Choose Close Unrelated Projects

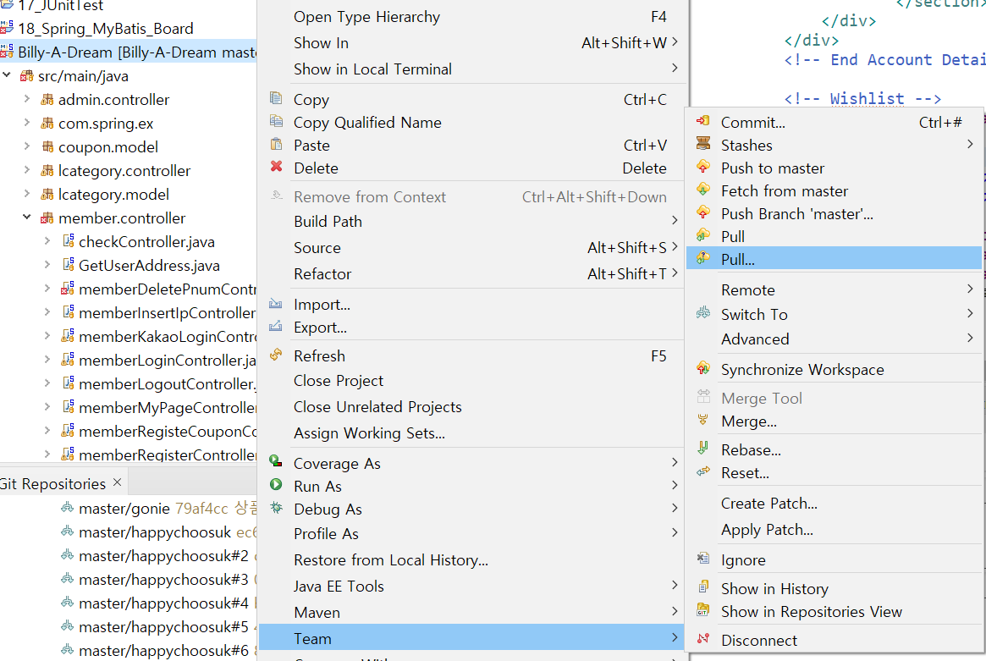click(x=471, y=407)
